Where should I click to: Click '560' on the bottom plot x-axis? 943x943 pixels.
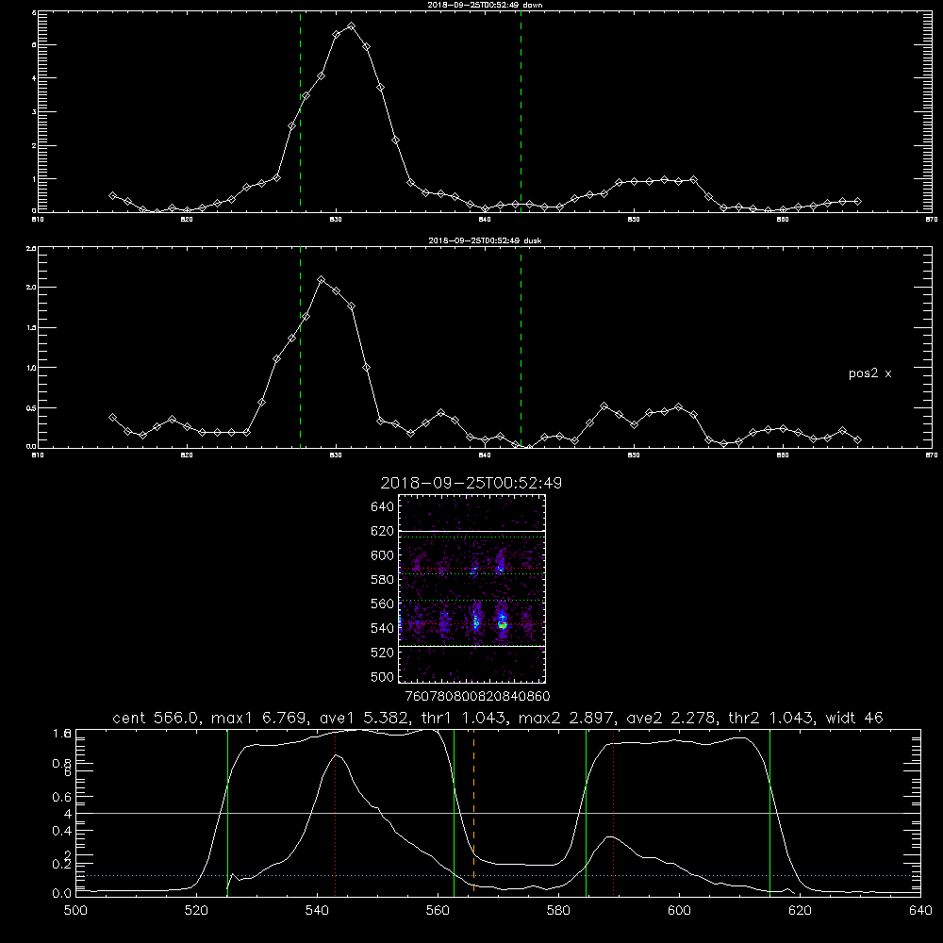(438, 911)
